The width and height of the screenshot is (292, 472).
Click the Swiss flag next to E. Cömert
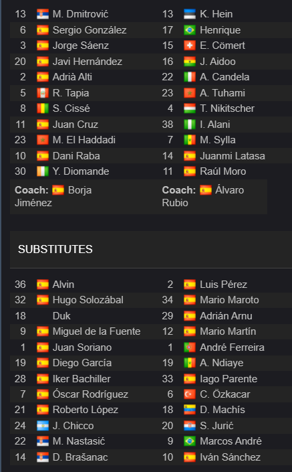190,46
